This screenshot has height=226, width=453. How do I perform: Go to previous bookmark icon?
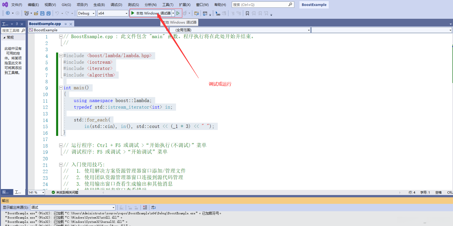pos(254,13)
